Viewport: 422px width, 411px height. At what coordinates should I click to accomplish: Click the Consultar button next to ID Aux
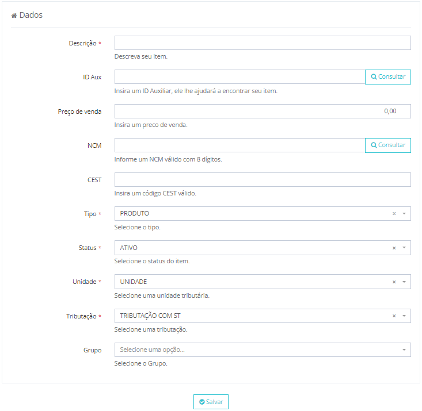pos(388,77)
